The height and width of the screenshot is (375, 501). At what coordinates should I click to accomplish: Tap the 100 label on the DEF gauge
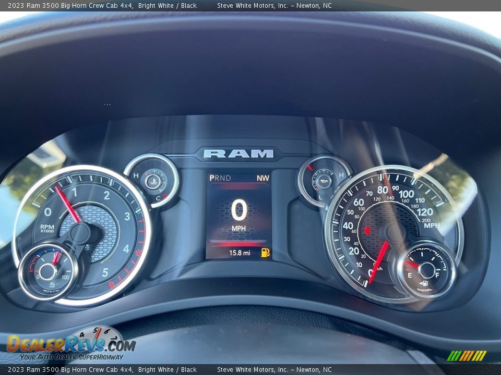(x=65, y=277)
